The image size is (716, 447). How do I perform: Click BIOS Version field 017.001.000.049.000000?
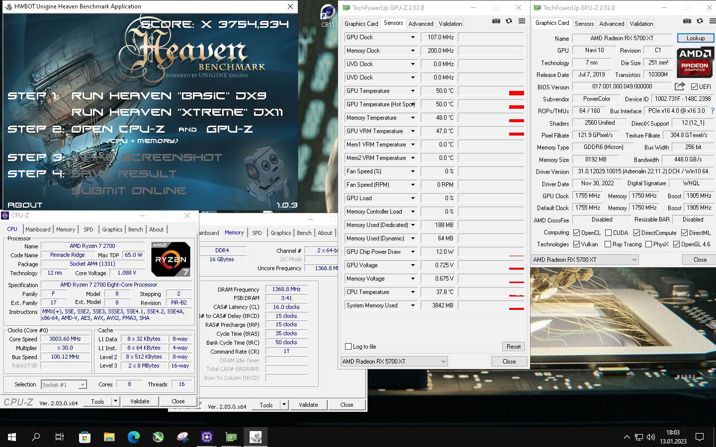(x=622, y=86)
